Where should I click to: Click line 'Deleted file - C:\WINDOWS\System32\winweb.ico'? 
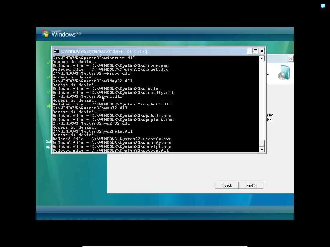point(111,69)
